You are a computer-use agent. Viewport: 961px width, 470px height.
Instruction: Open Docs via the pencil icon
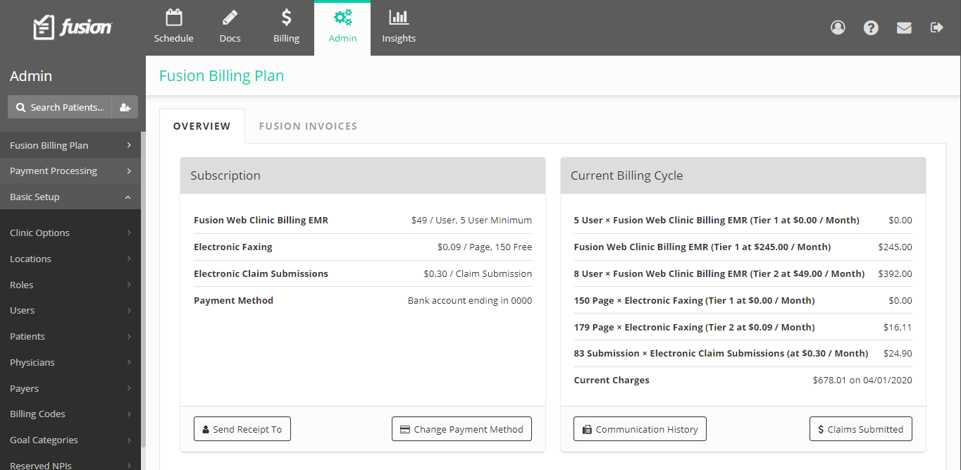[230, 18]
